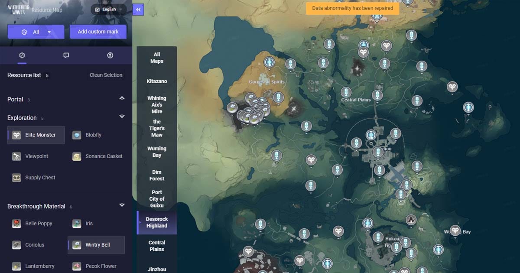Click the Blobfly resource icon
The image size is (520, 273).
(77, 135)
